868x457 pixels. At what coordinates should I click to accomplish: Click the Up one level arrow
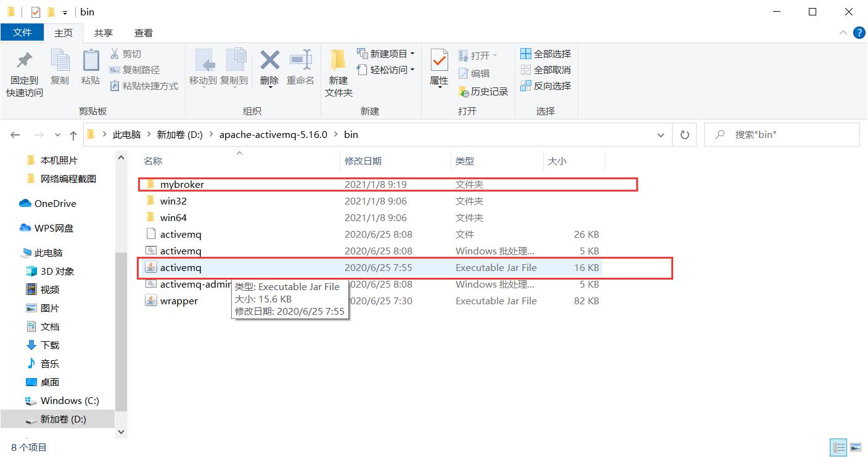pos(73,135)
